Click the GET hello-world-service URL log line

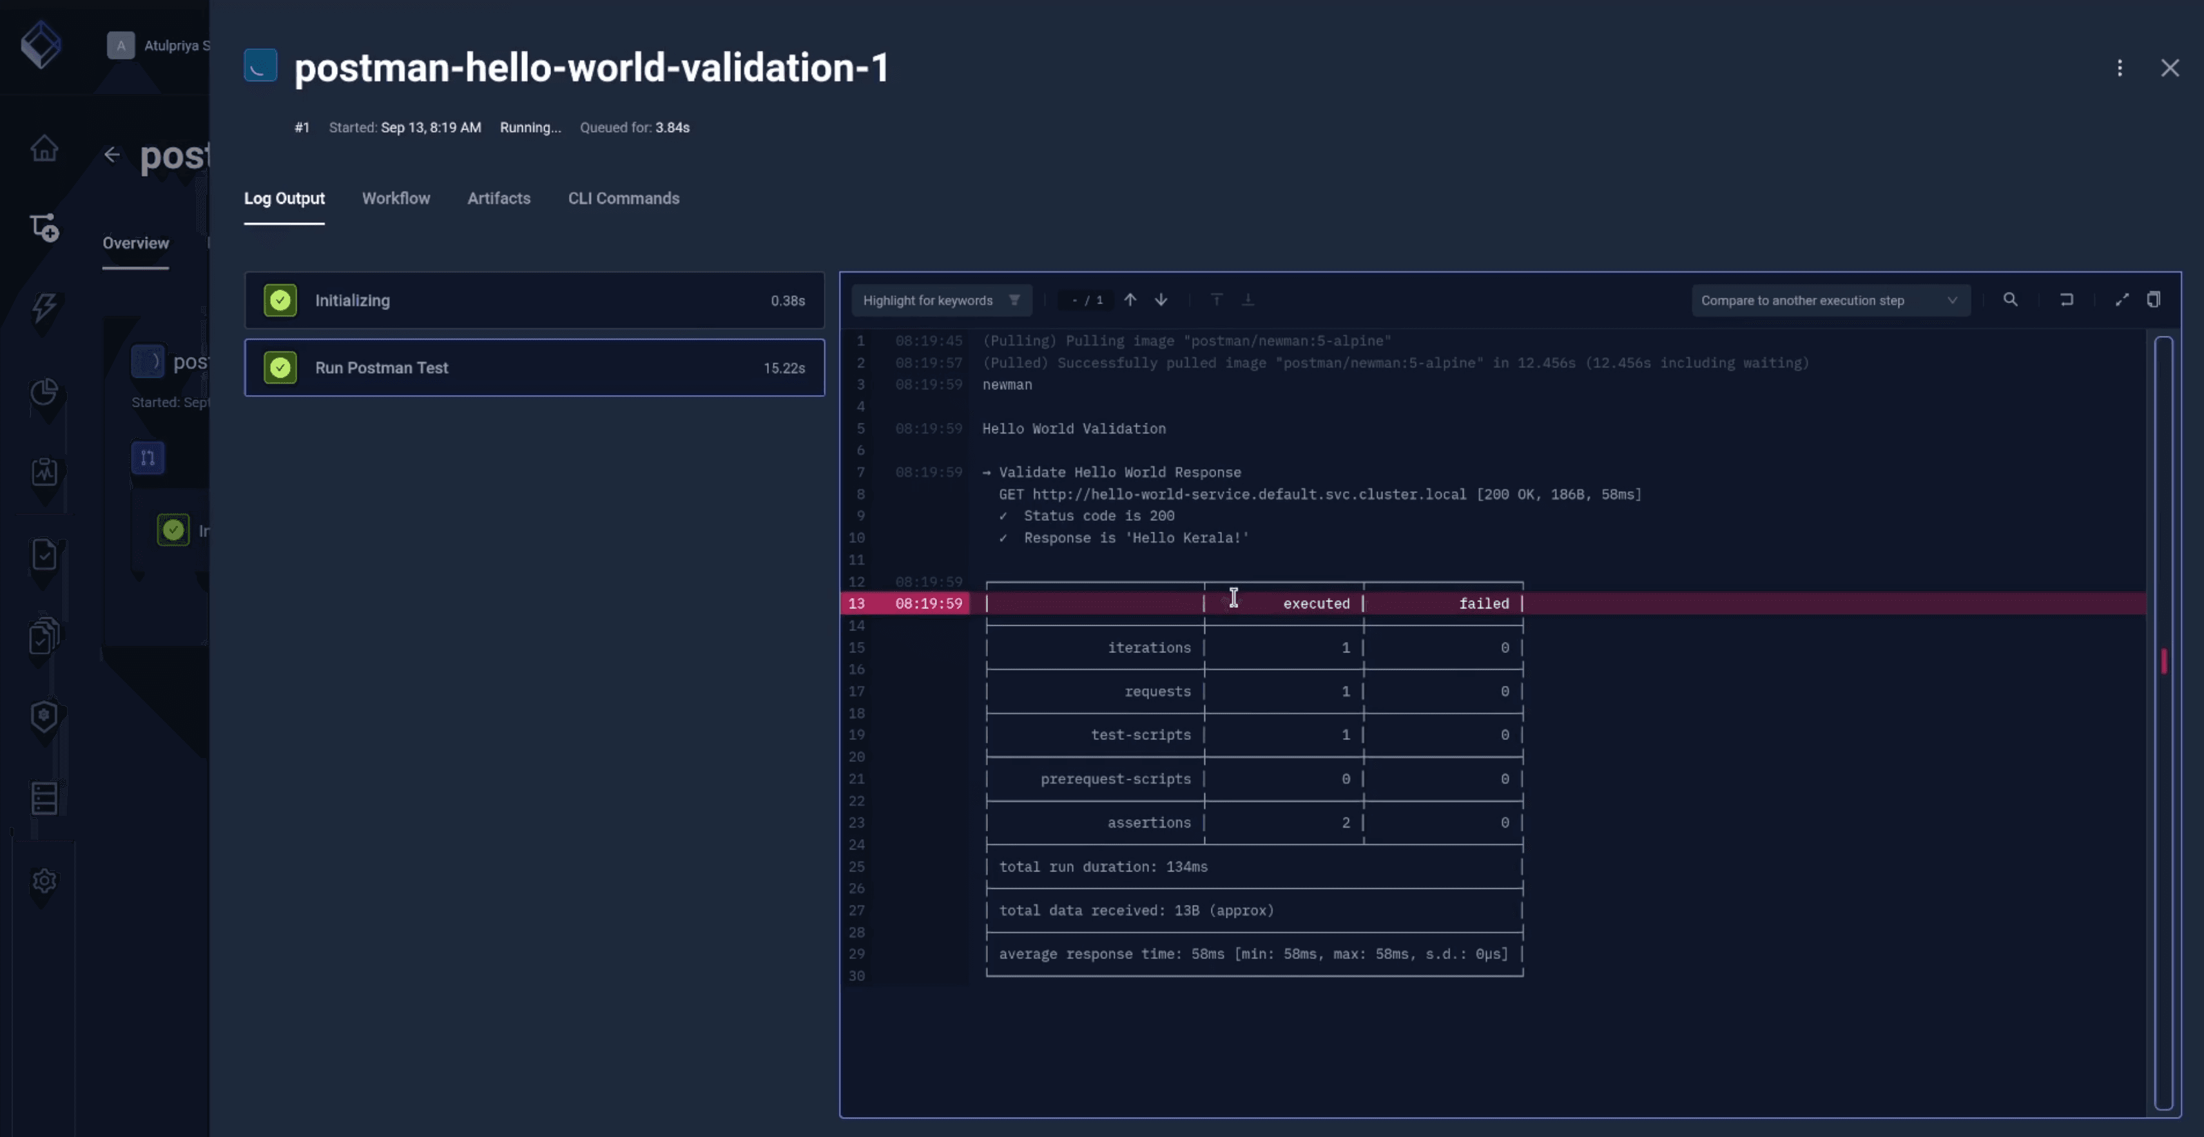pyautogui.click(x=1320, y=494)
